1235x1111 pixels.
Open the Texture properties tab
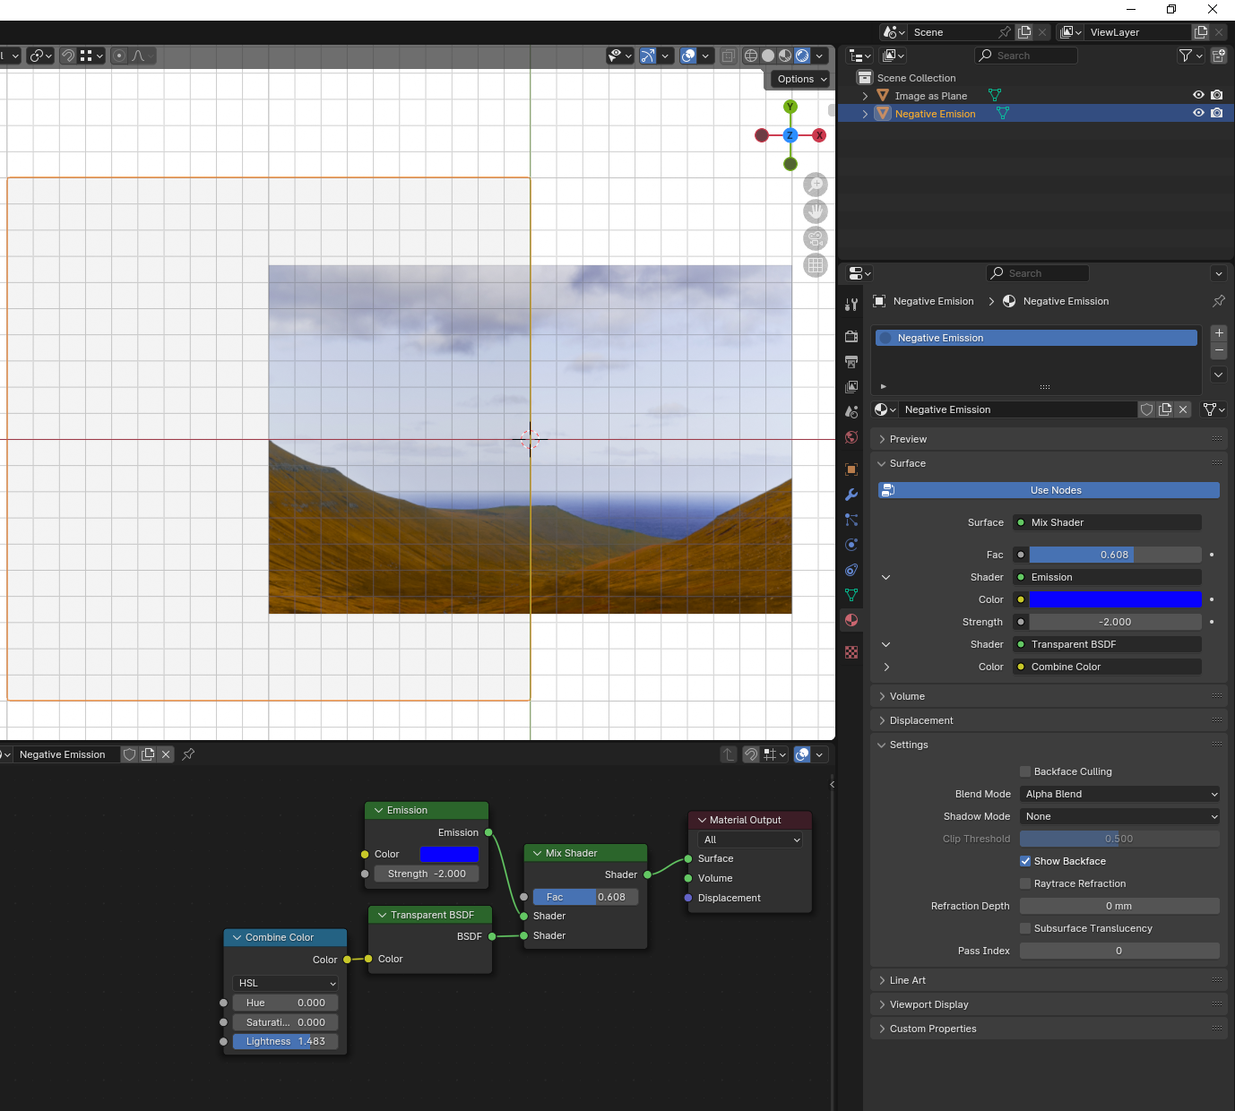coord(851,652)
